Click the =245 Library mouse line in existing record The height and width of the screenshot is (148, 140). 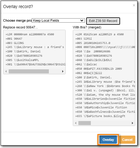35,47
